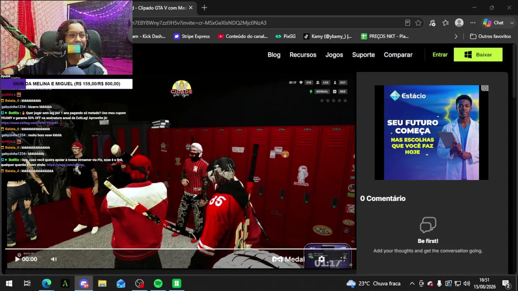518x291 pixels.
Task: Open Outlook from taskbar
Action: pos(121,284)
